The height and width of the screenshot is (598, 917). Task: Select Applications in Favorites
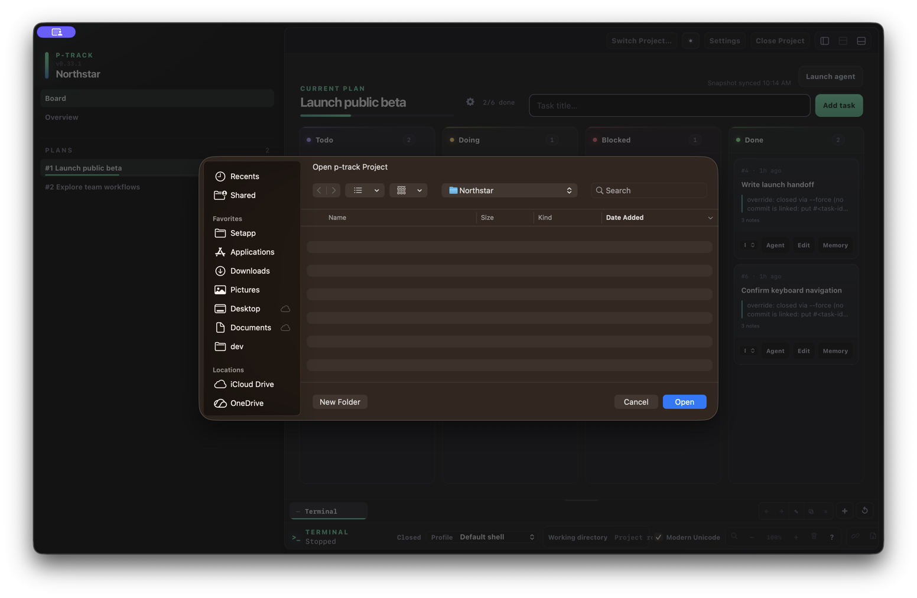[252, 252]
